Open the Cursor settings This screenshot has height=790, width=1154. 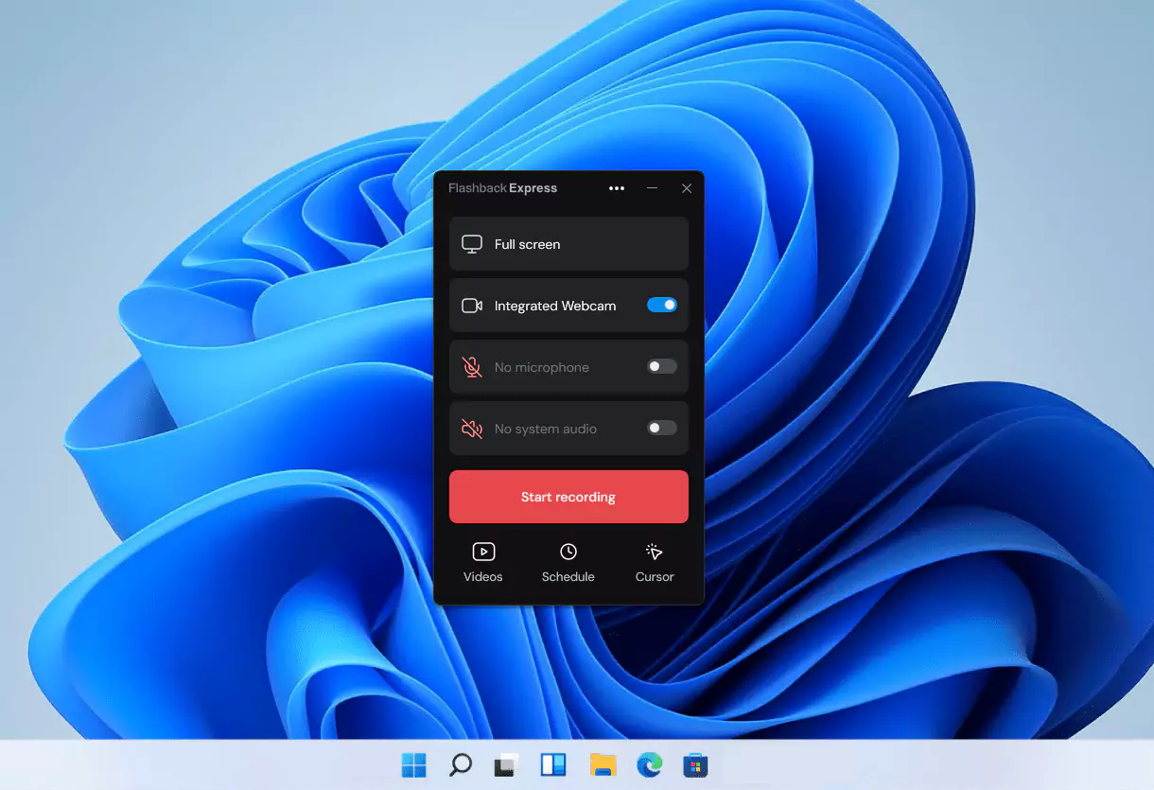(655, 563)
